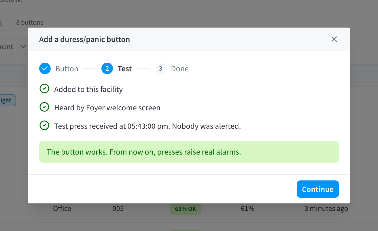
Task: Click the completed Button step checkmark icon
Action: (x=45, y=69)
